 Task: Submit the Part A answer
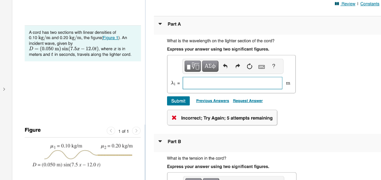click(x=178, y=101)
